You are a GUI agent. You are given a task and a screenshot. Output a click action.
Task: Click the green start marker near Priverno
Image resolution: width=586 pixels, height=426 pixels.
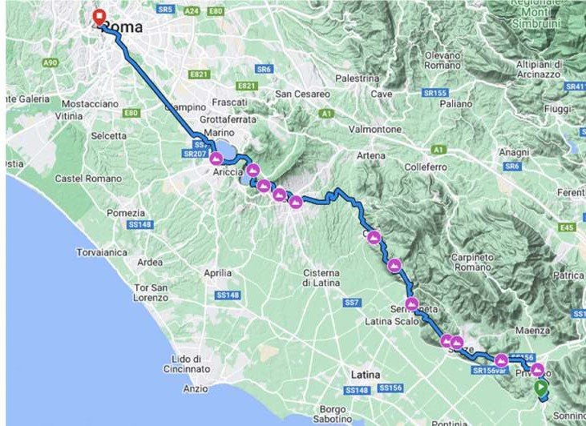[541, 388]
